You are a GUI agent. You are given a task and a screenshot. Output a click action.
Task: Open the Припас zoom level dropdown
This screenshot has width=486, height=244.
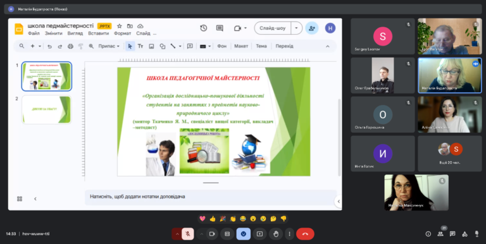coord(109,46)
